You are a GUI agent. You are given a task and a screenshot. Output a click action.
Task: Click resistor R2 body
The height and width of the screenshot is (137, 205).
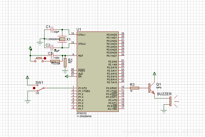pyautogui.click(x=55, y=62)
